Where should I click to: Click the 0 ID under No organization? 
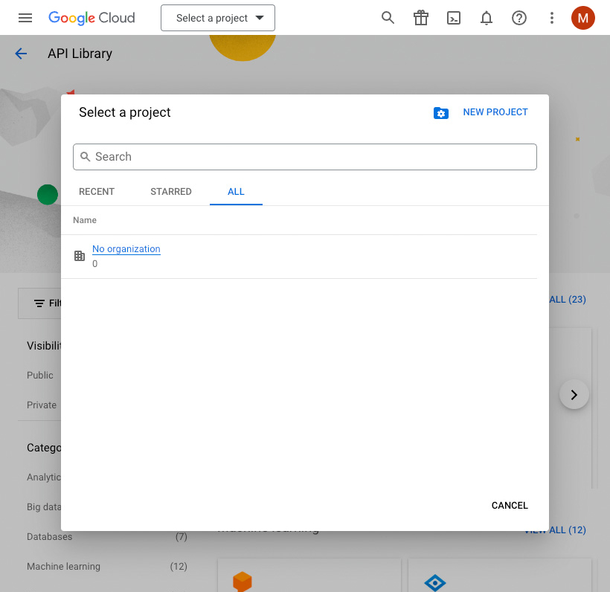pyautogui.click(x=94, y=264)
